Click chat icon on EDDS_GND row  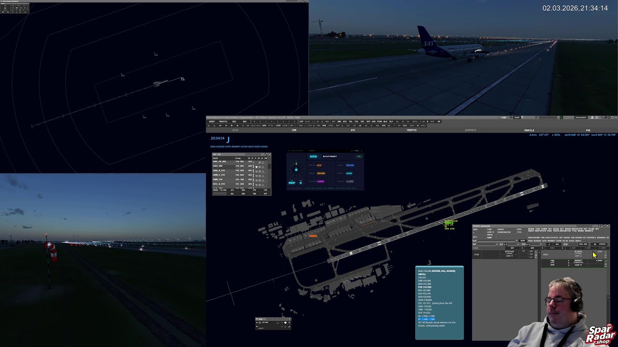(x=260, y=167)
